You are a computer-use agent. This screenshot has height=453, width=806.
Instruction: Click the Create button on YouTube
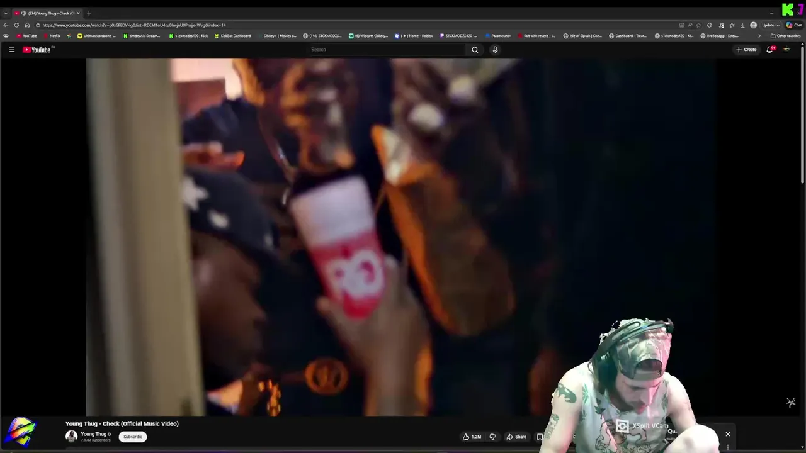tap(746, 50)
